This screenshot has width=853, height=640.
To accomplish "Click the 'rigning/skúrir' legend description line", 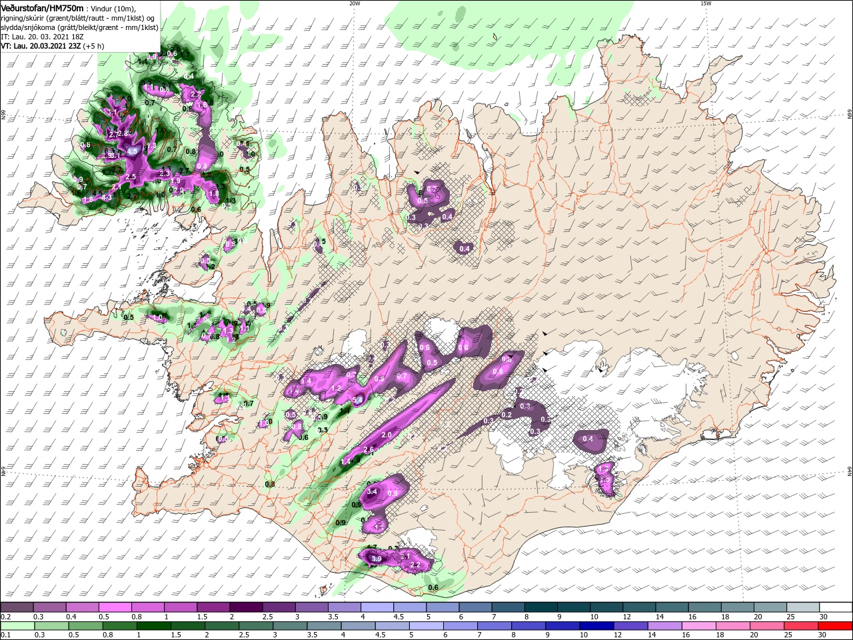I will click(x=76, y=18).
